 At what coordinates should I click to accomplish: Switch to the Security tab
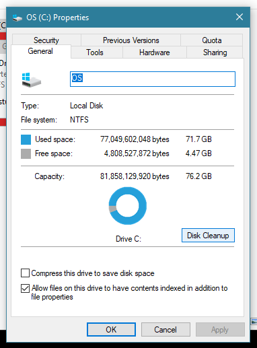click(x=46, y=40)
